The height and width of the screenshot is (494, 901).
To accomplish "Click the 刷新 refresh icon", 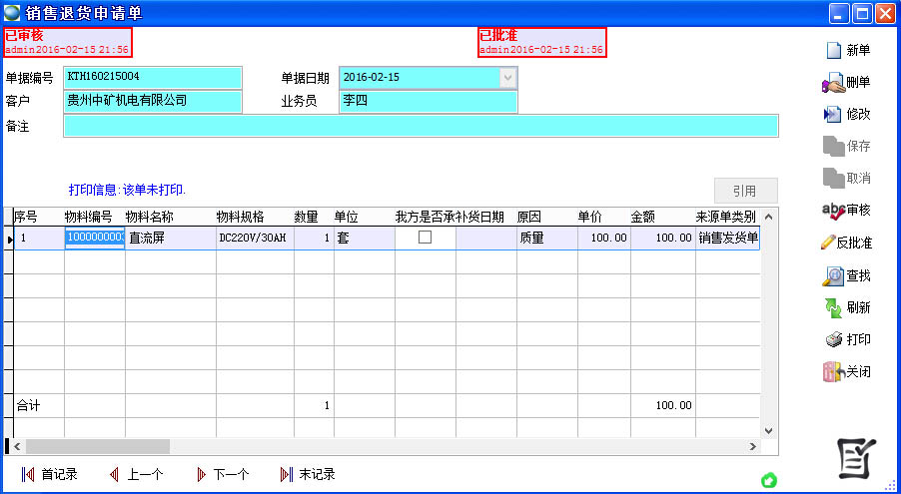I will 833,307.
